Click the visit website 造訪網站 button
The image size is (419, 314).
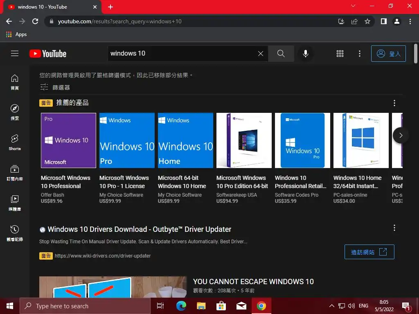click(369, 252)
